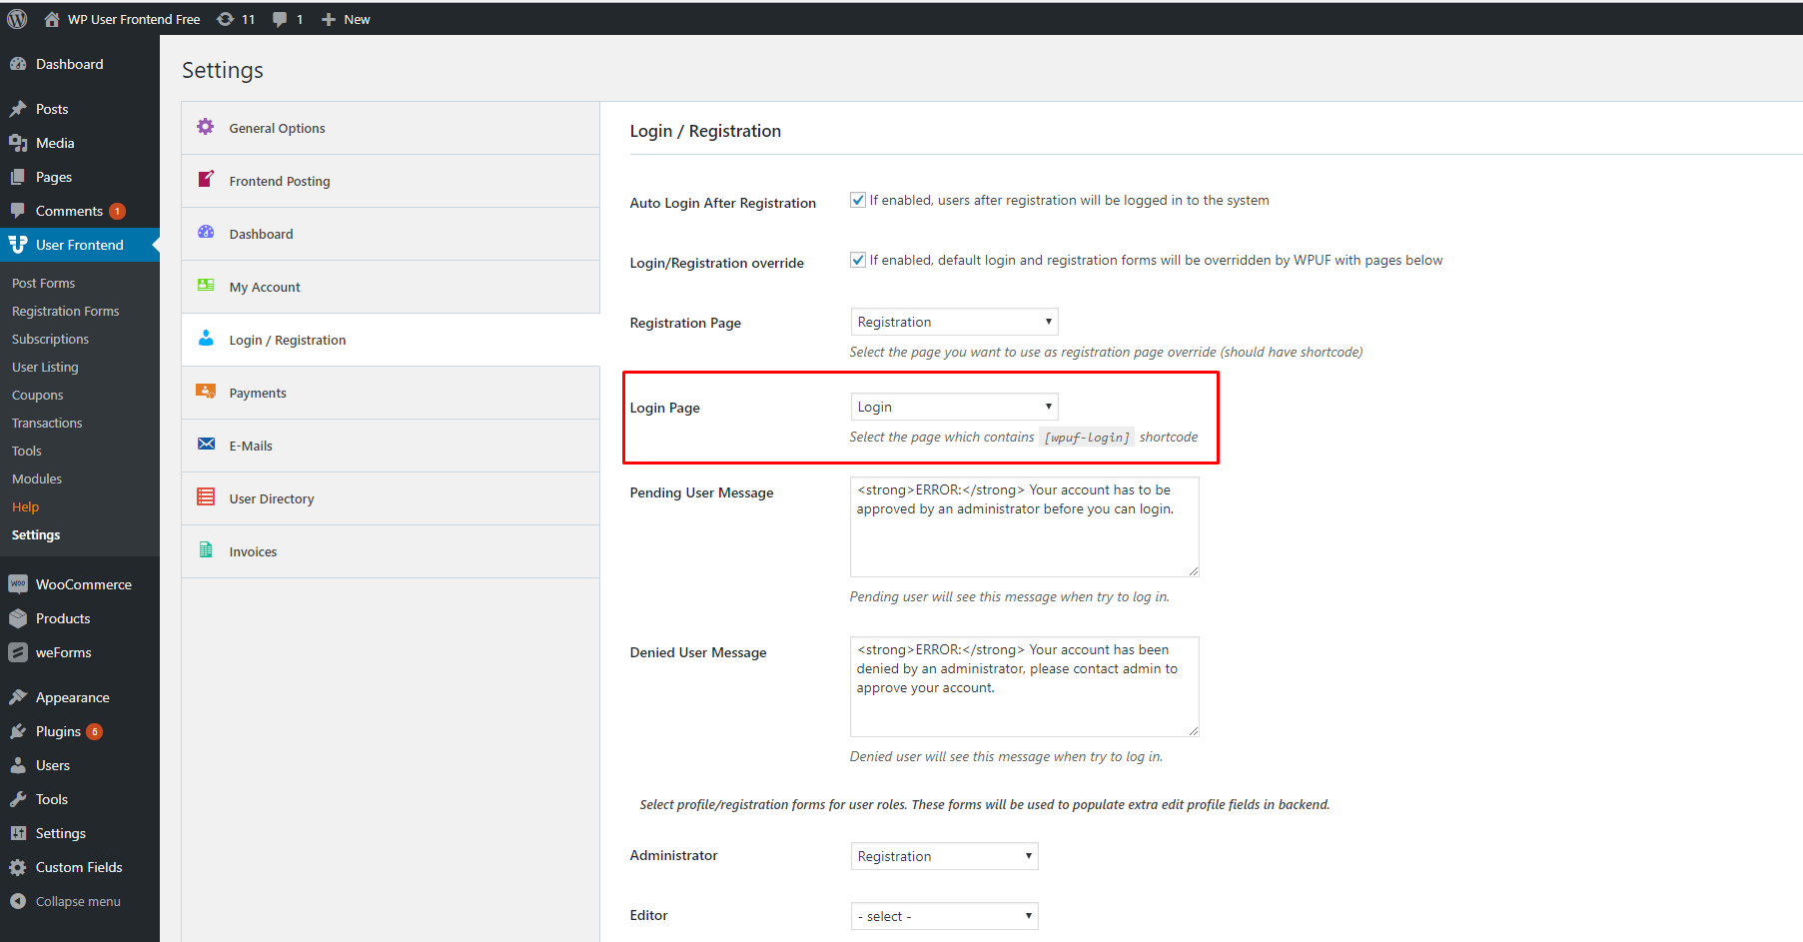The height and width of the screenshot is (942, 1803).
Task: Switch to My Account tab
Action: point(391,287)
